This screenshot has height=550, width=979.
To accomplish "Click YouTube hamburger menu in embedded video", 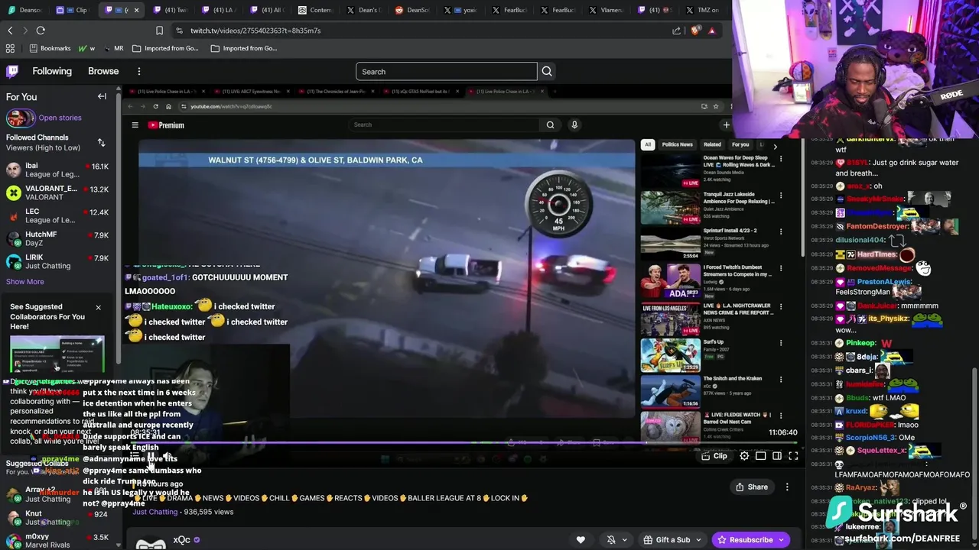I will click(135, 125).
